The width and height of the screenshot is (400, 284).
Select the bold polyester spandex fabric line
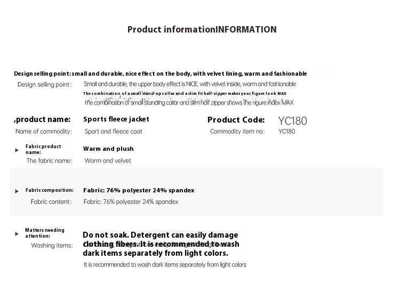click(x=139, y=190)
